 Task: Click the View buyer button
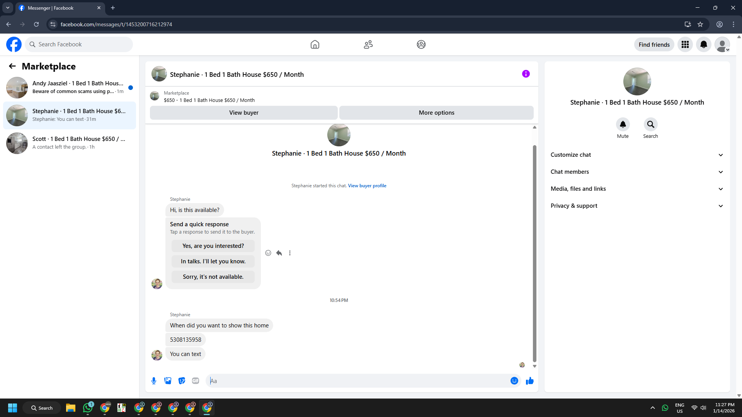coord(243,113)
